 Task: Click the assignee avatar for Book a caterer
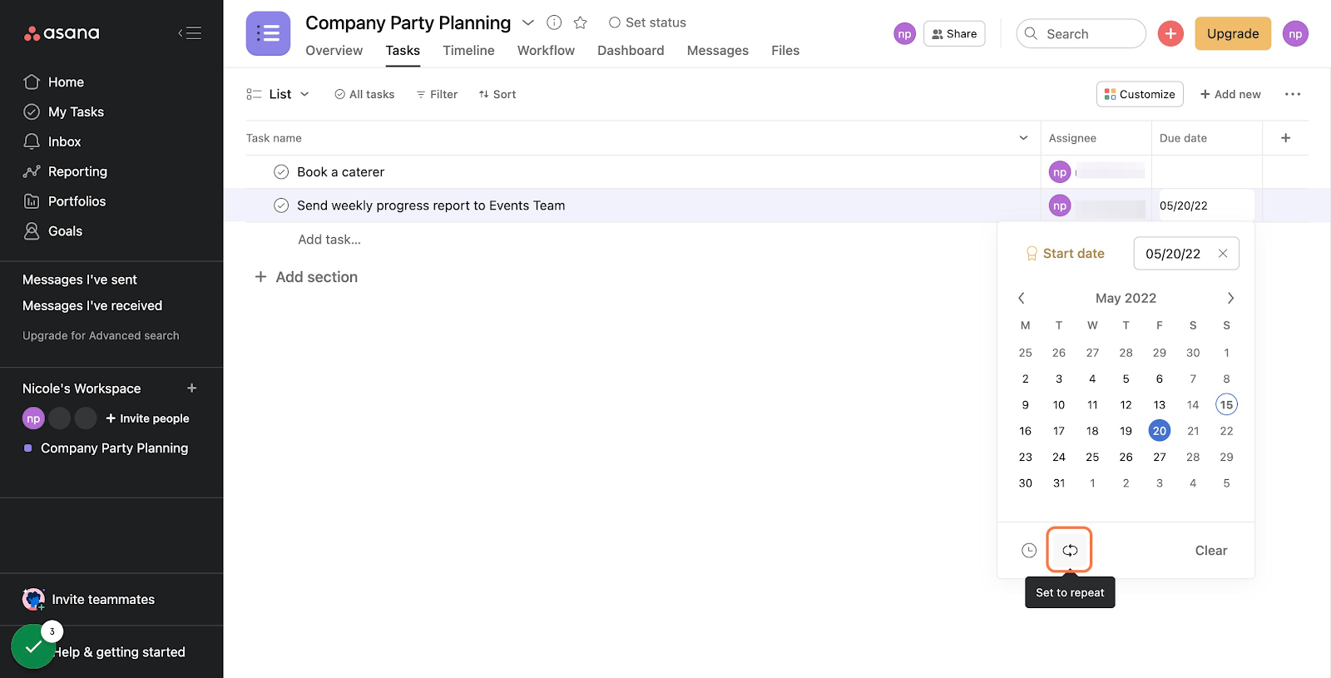point(1059,172)
